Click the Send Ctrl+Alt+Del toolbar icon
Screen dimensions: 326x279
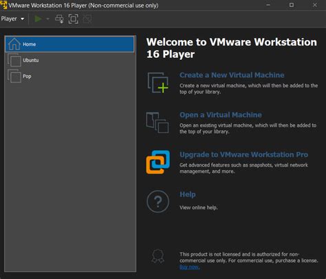pyautogui.click(x=59, y=19)
